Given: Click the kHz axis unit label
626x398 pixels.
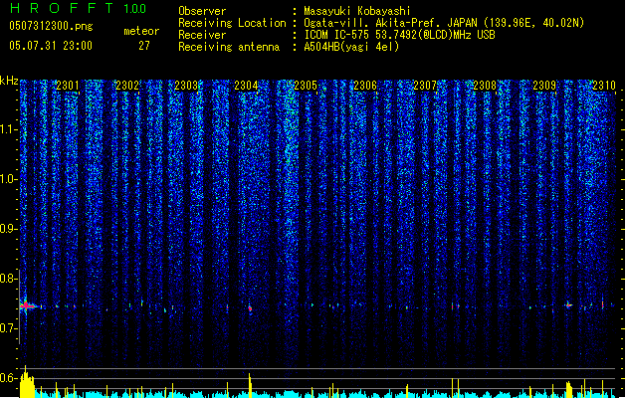Looking at the screenshot, I should [9, 81].
